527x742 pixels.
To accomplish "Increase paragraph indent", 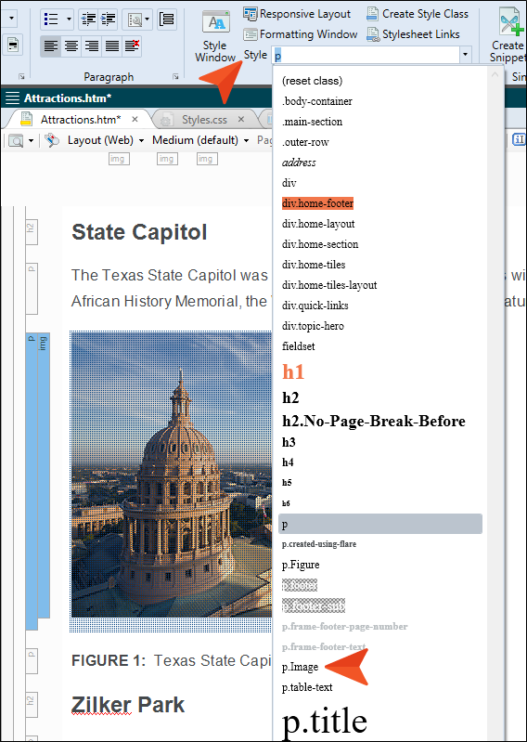I will click(x=109, y=20).
